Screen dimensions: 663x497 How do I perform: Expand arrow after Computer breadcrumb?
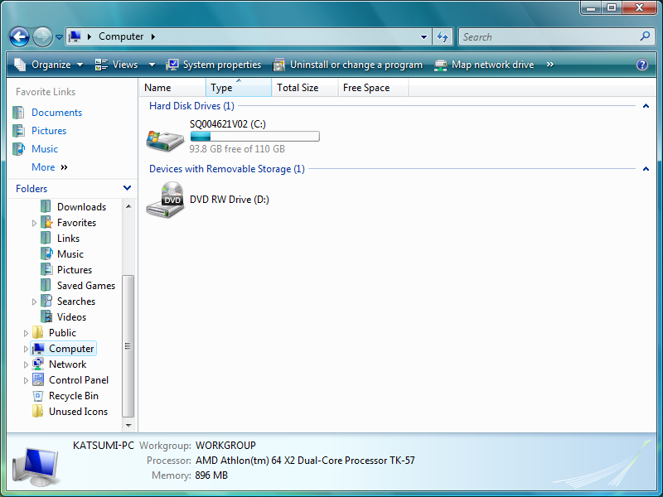coord(153,36)
